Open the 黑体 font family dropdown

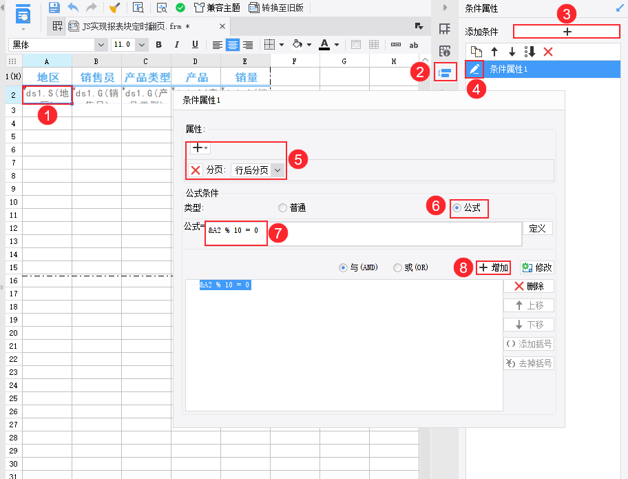coord(101,45)
